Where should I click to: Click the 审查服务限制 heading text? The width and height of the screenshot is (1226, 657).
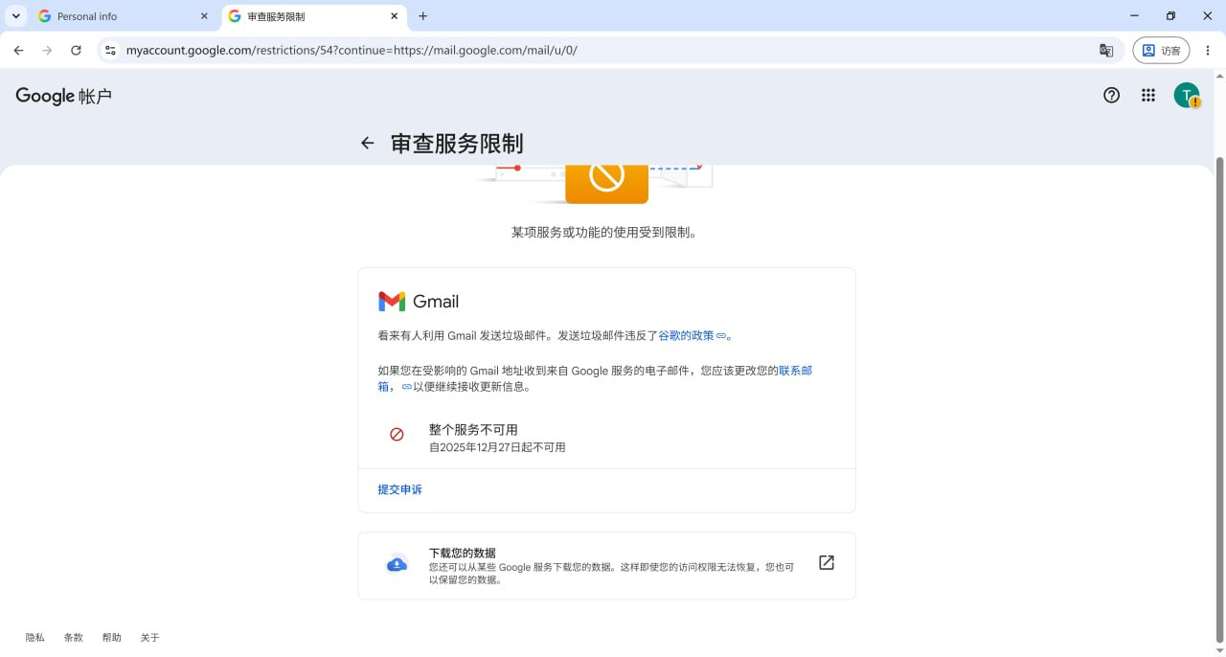coord(457,144)
